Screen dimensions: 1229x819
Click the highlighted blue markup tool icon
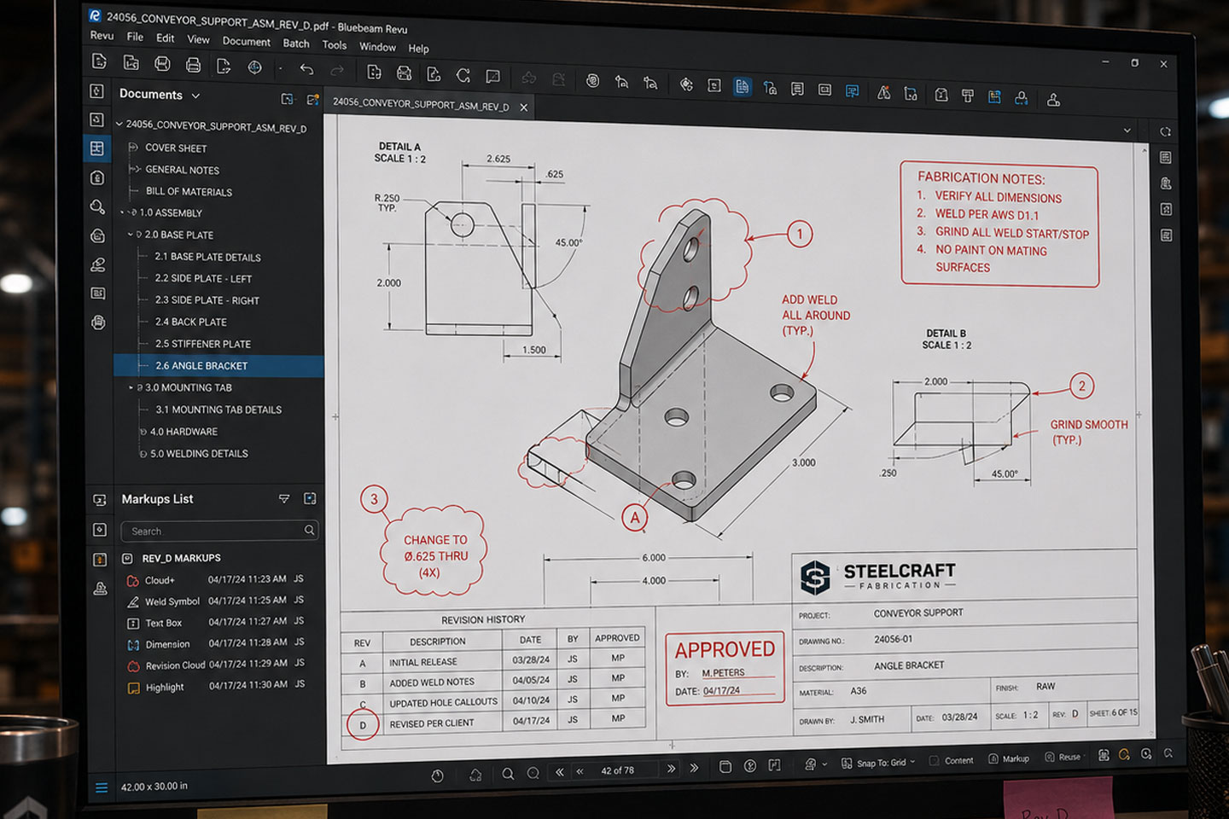click(x=743, y=87)
